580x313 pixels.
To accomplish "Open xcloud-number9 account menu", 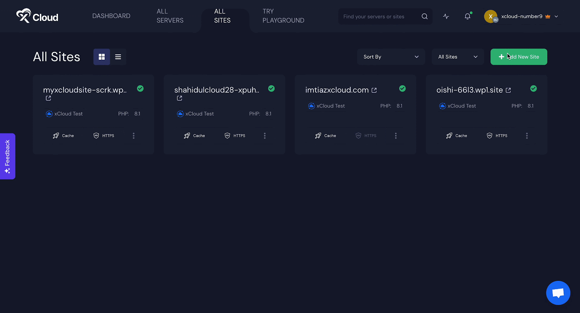I will [521, 17].
